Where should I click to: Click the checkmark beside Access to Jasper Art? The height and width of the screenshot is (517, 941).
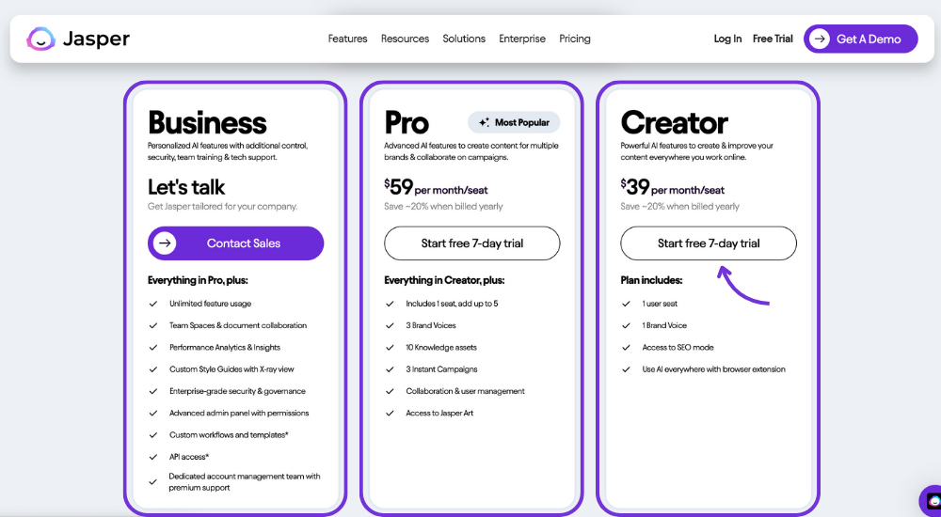click(391, 414)
